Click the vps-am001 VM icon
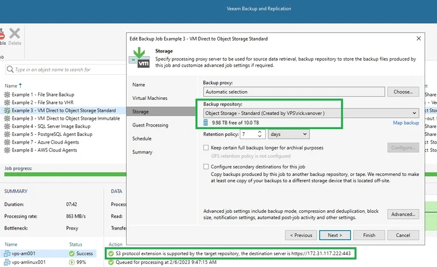Image resolution: width=437 pixels, height=267 pixels. [x=7, y=254]
